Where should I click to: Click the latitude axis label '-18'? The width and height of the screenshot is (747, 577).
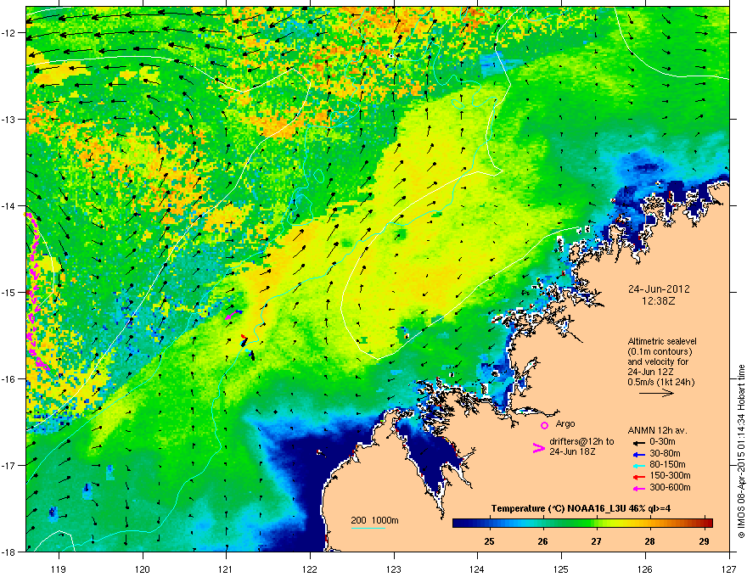[9, 552]
